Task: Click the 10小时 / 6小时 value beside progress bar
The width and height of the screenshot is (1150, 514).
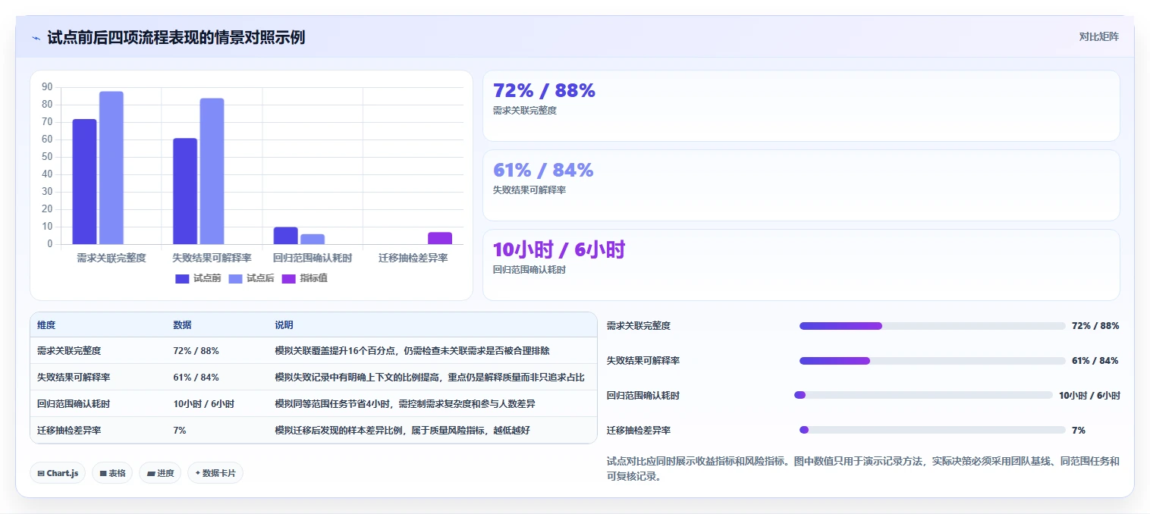Action: pyautogui.click(x=1089, y=395)
